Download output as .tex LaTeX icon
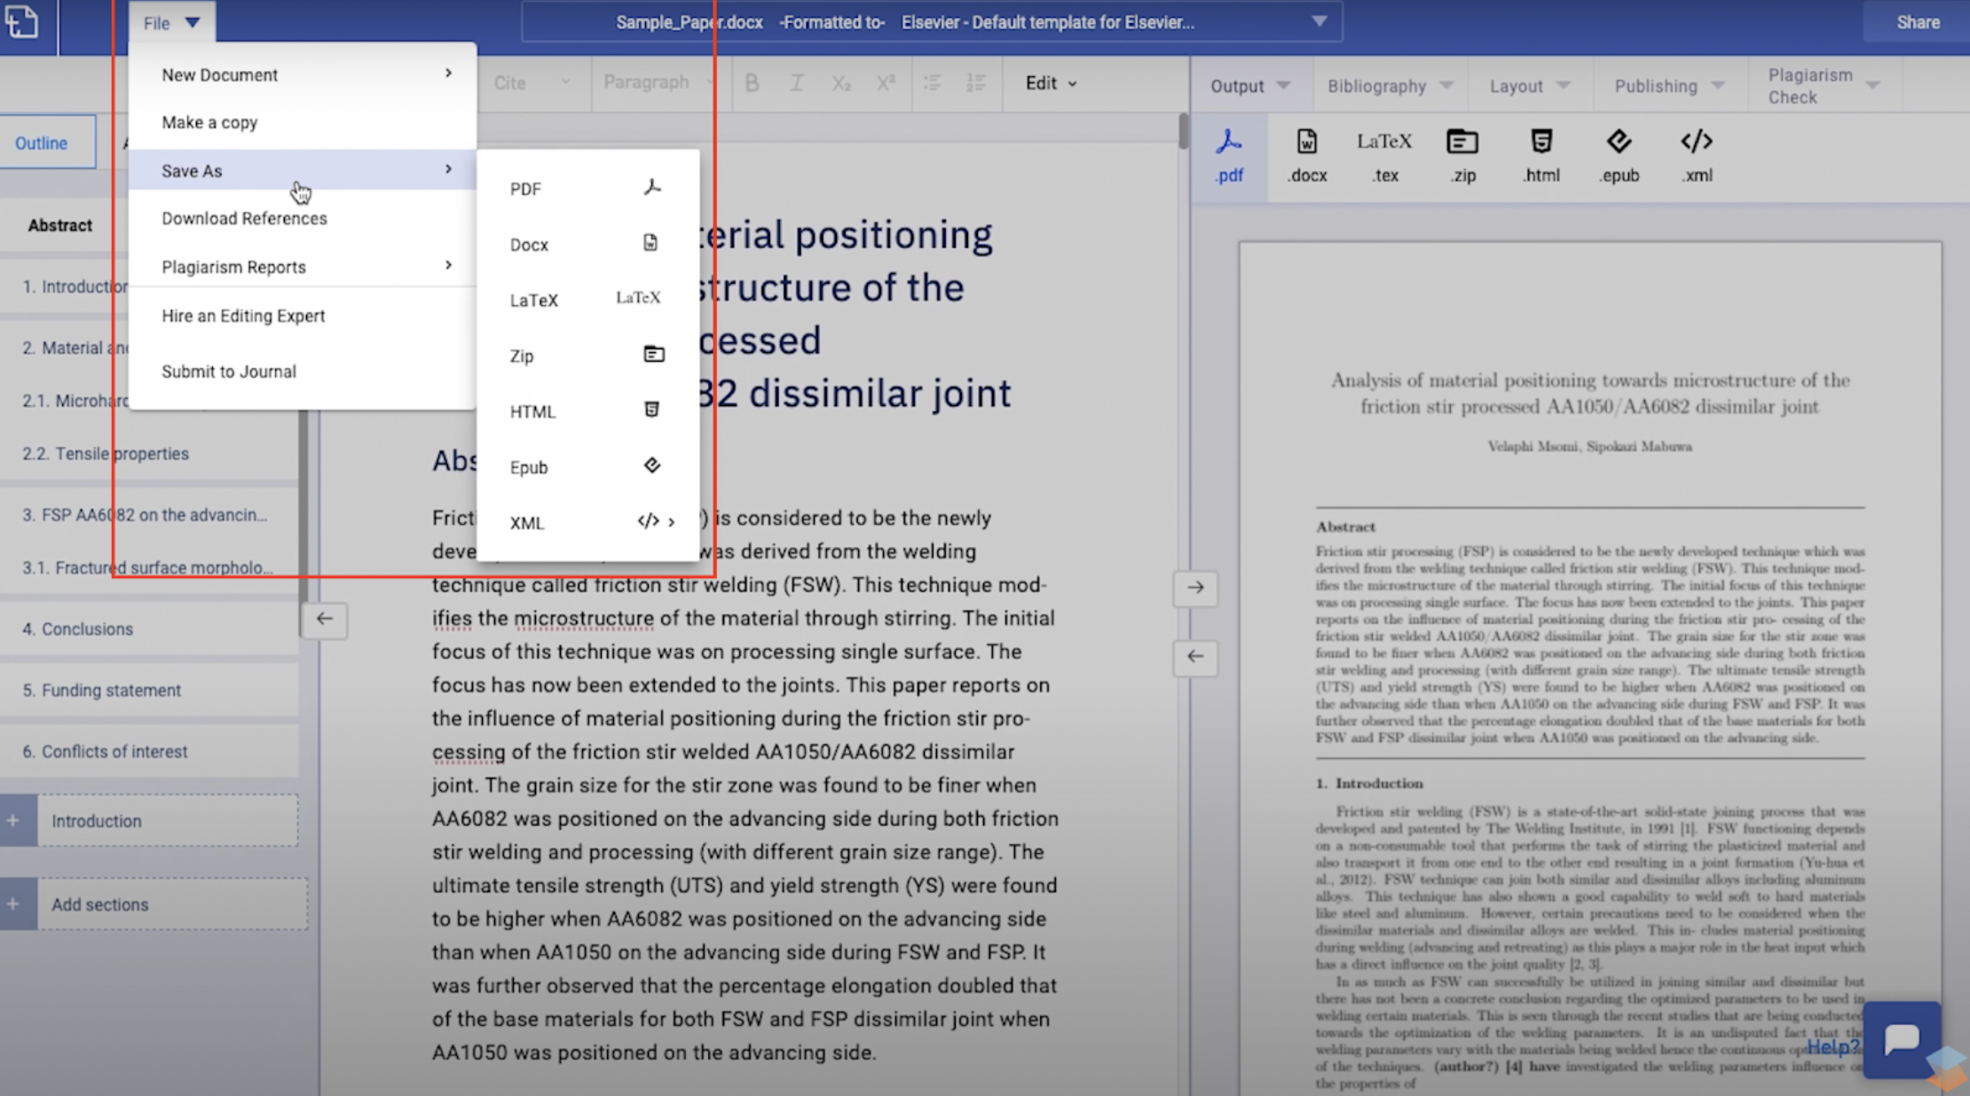This screenshot has width=1970, height=1096. (x=1384, y=156)
